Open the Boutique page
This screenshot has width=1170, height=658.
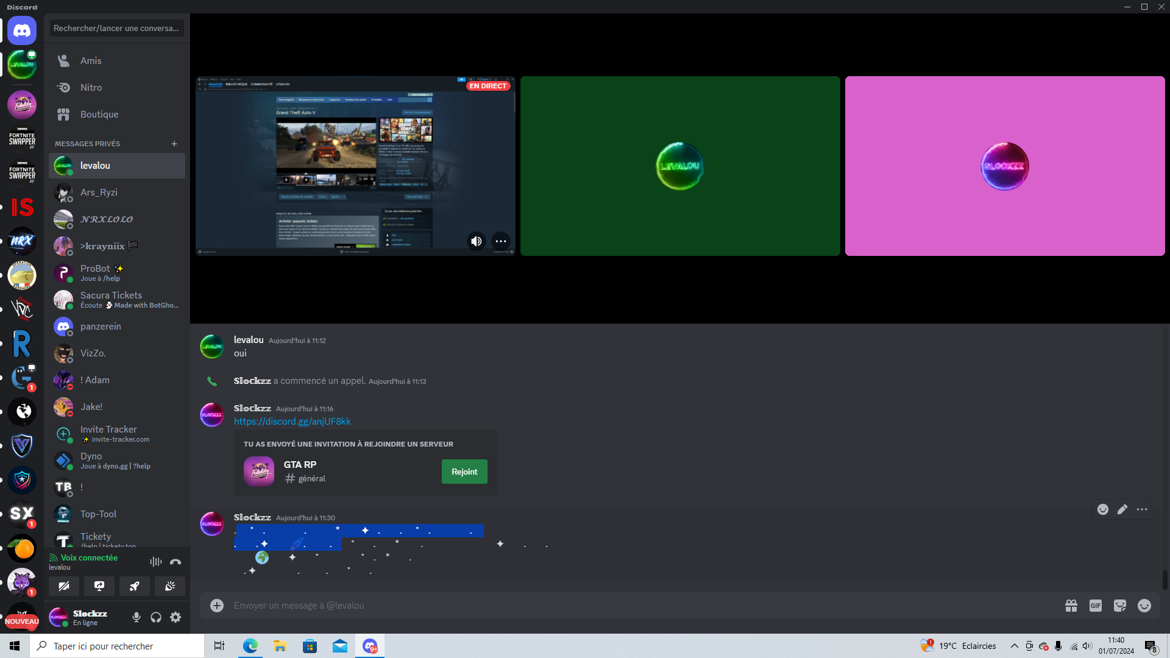117,115
